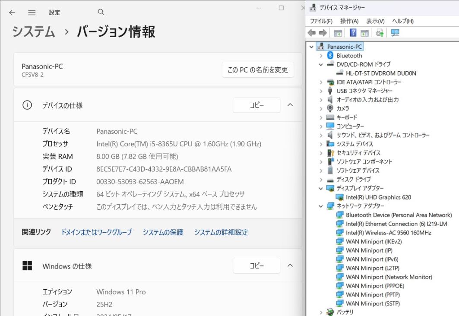Collapse the Windows の仕様 section chevron
Image resolution: width=459 pixels, height=316 pixels.
tap(290, 265)
